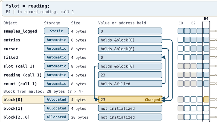Select the block[2..6] 'not initialized' value box

pyautogui.click(x=130, y=117)
